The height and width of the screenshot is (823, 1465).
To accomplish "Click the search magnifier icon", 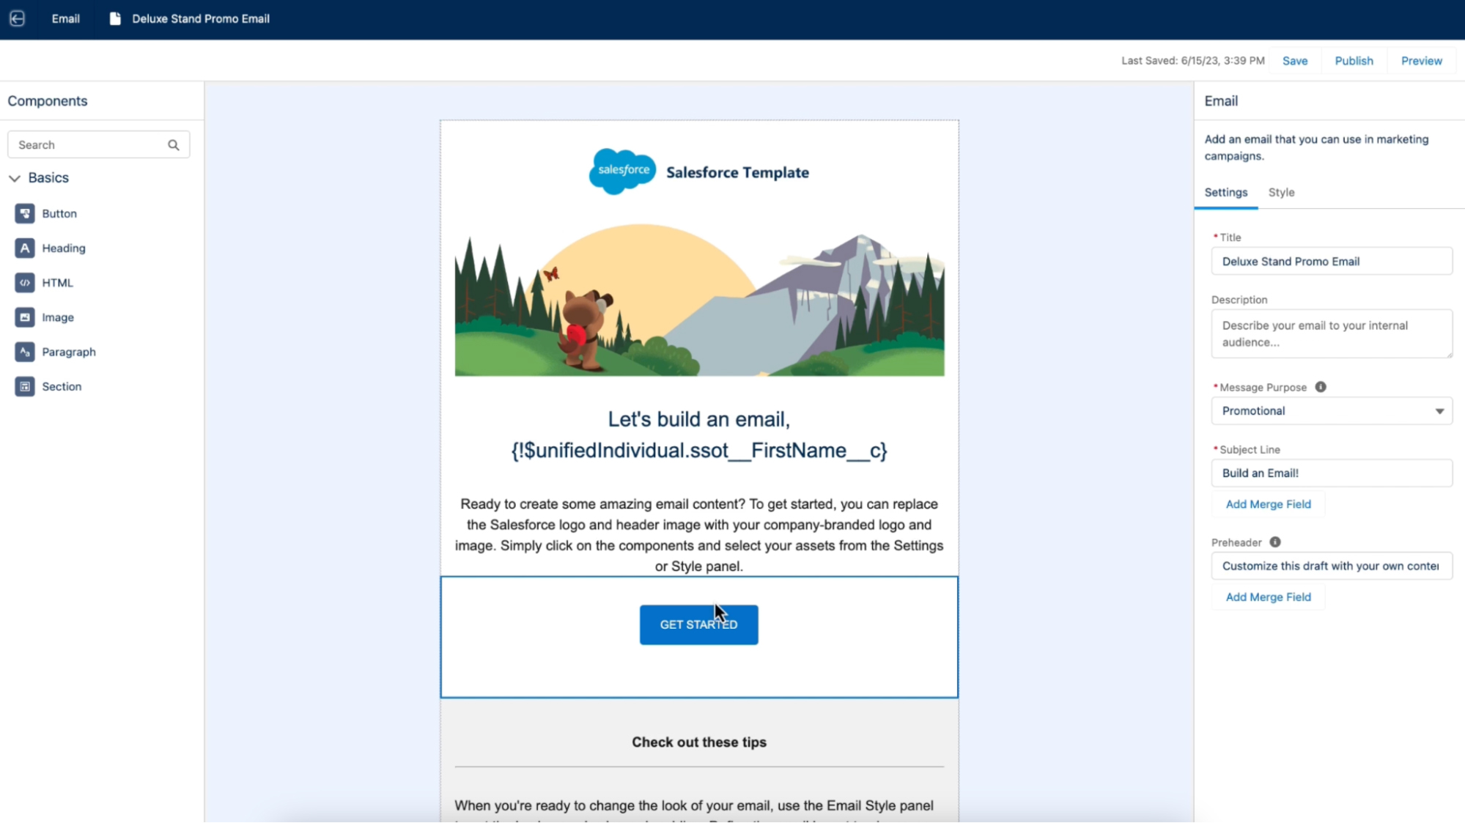I will tap(174, 145).
